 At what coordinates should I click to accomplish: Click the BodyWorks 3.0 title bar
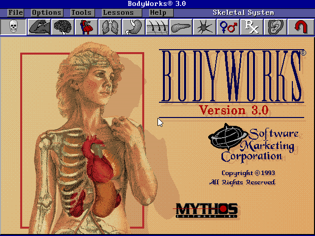(157, 4)
